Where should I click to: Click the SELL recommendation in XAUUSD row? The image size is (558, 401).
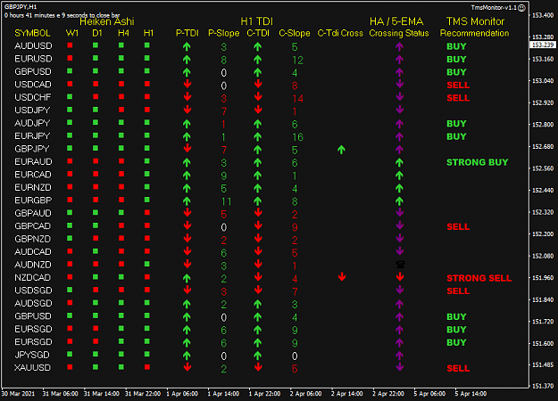pyautogui.click(x=458, y=368)
